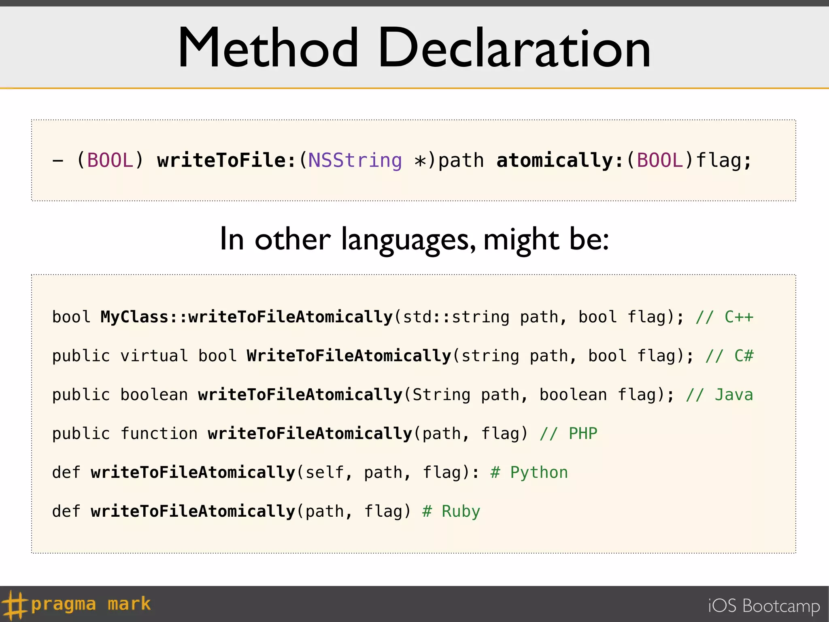Click the heading 'In other languages, might be:'

point(414,240)
